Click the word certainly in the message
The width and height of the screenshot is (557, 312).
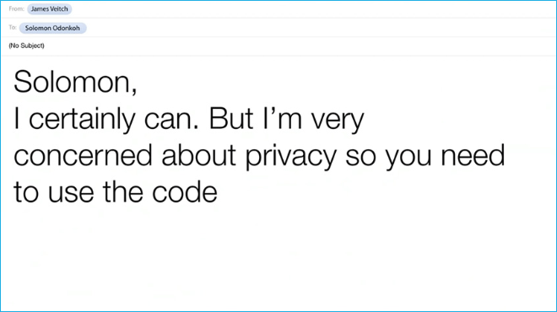pyautogui.click(x=81, y=119)
